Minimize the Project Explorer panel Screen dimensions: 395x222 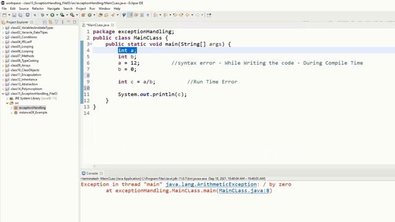point(69,22)
